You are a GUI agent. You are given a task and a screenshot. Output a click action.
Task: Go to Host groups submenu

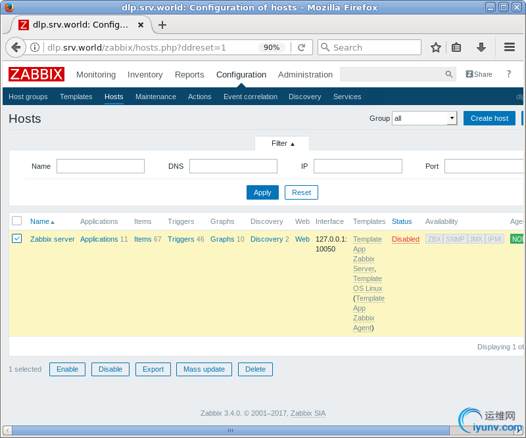[x=28, y=97]
